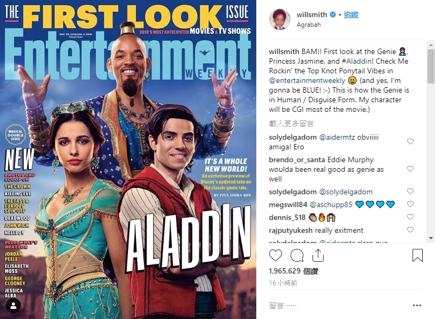Like brendo_or_santa's Eddie Murphy comment
435x319 pixels.
pos(410,169)
